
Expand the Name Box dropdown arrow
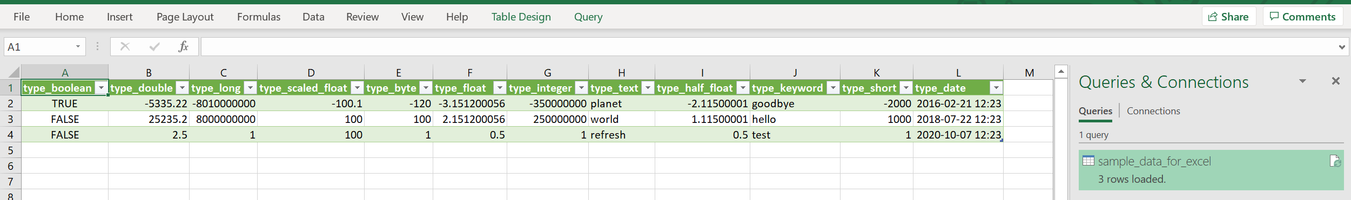coord(78,47)
